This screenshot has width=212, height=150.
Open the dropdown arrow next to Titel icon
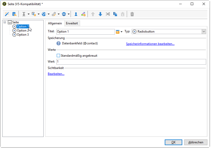[x=121, y=32]
